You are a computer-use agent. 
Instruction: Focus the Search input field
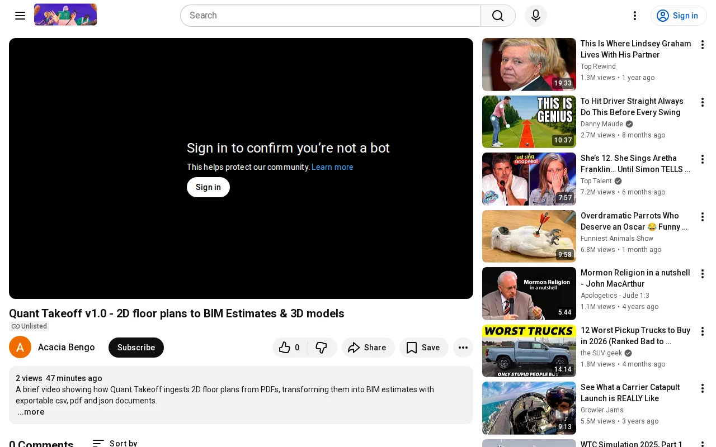click(x=330, y=16)
